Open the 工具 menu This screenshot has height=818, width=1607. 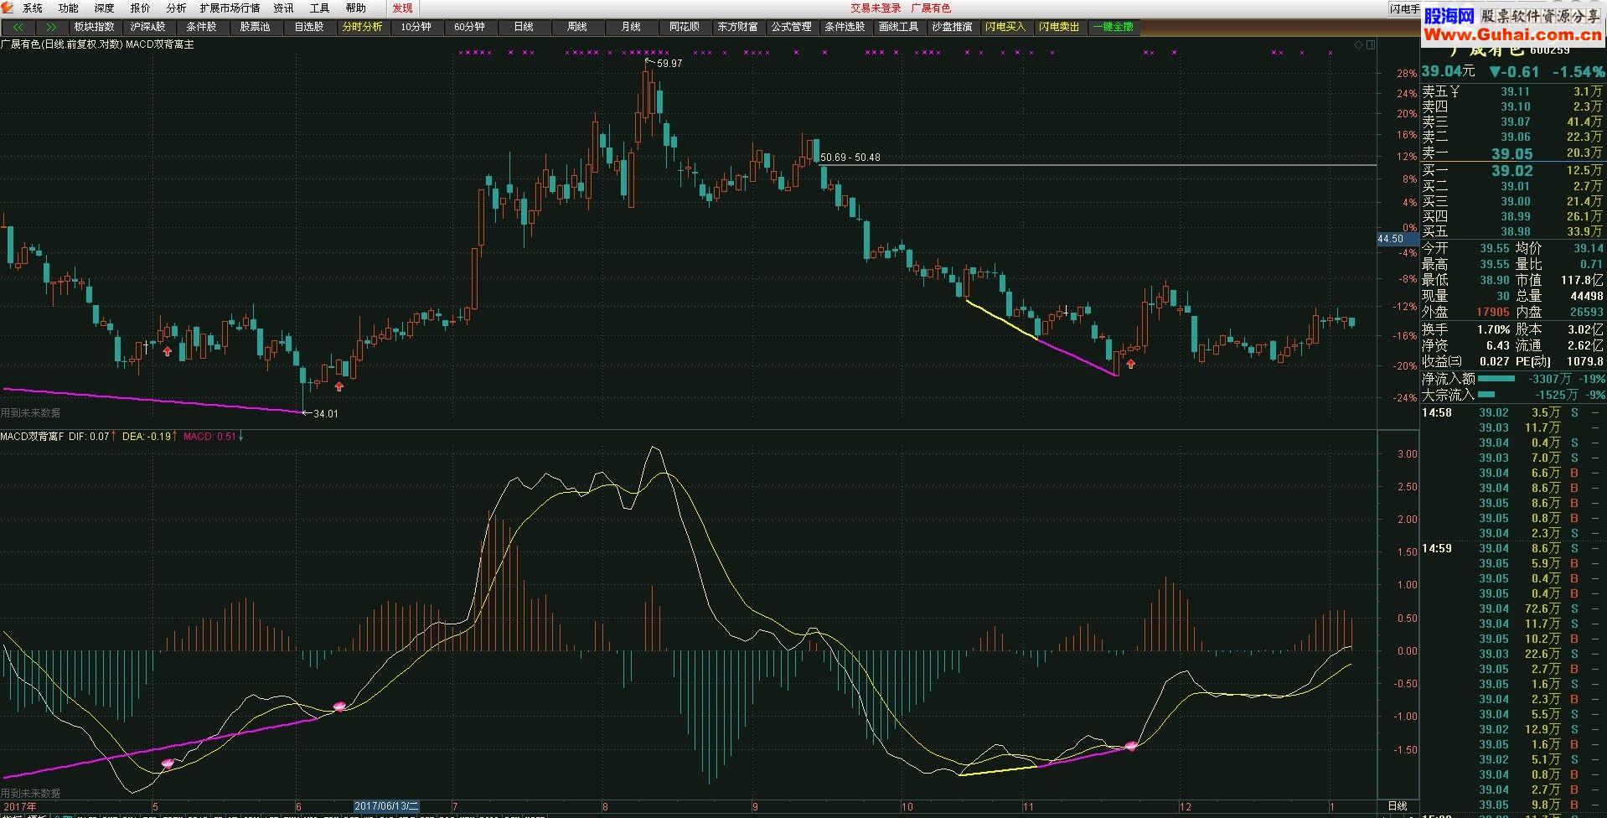tap(319, 8)
